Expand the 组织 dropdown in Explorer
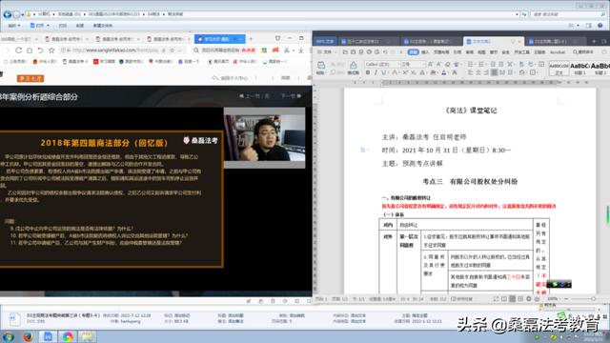 (14, 26)
